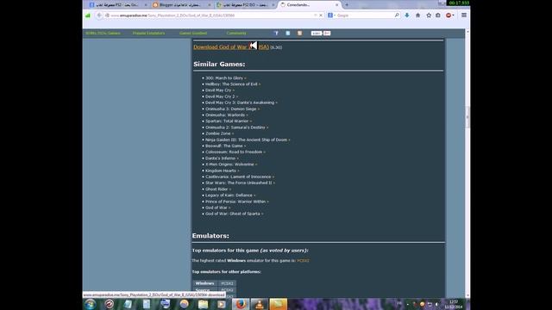Image resolution: width=552 pixels, height=310 pixels.
Task: Open Colosseum: Road to Freedom link
Action: pos(234,152)
